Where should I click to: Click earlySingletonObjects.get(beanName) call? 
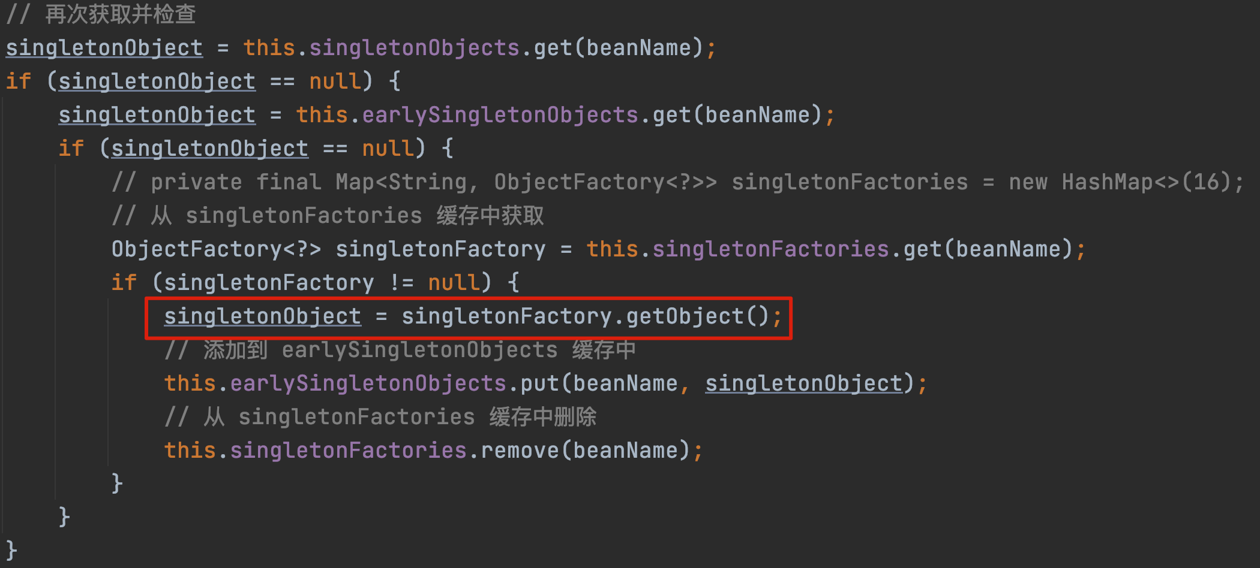point(592,115)
